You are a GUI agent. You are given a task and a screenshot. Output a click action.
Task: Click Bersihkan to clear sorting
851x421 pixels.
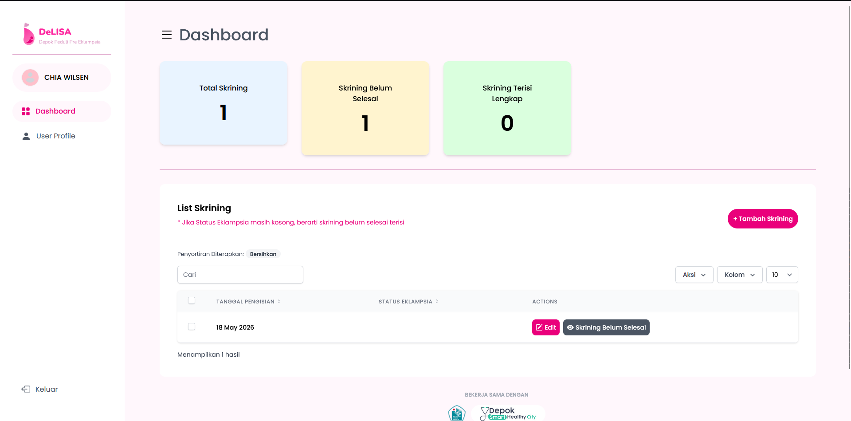[263, 254]
